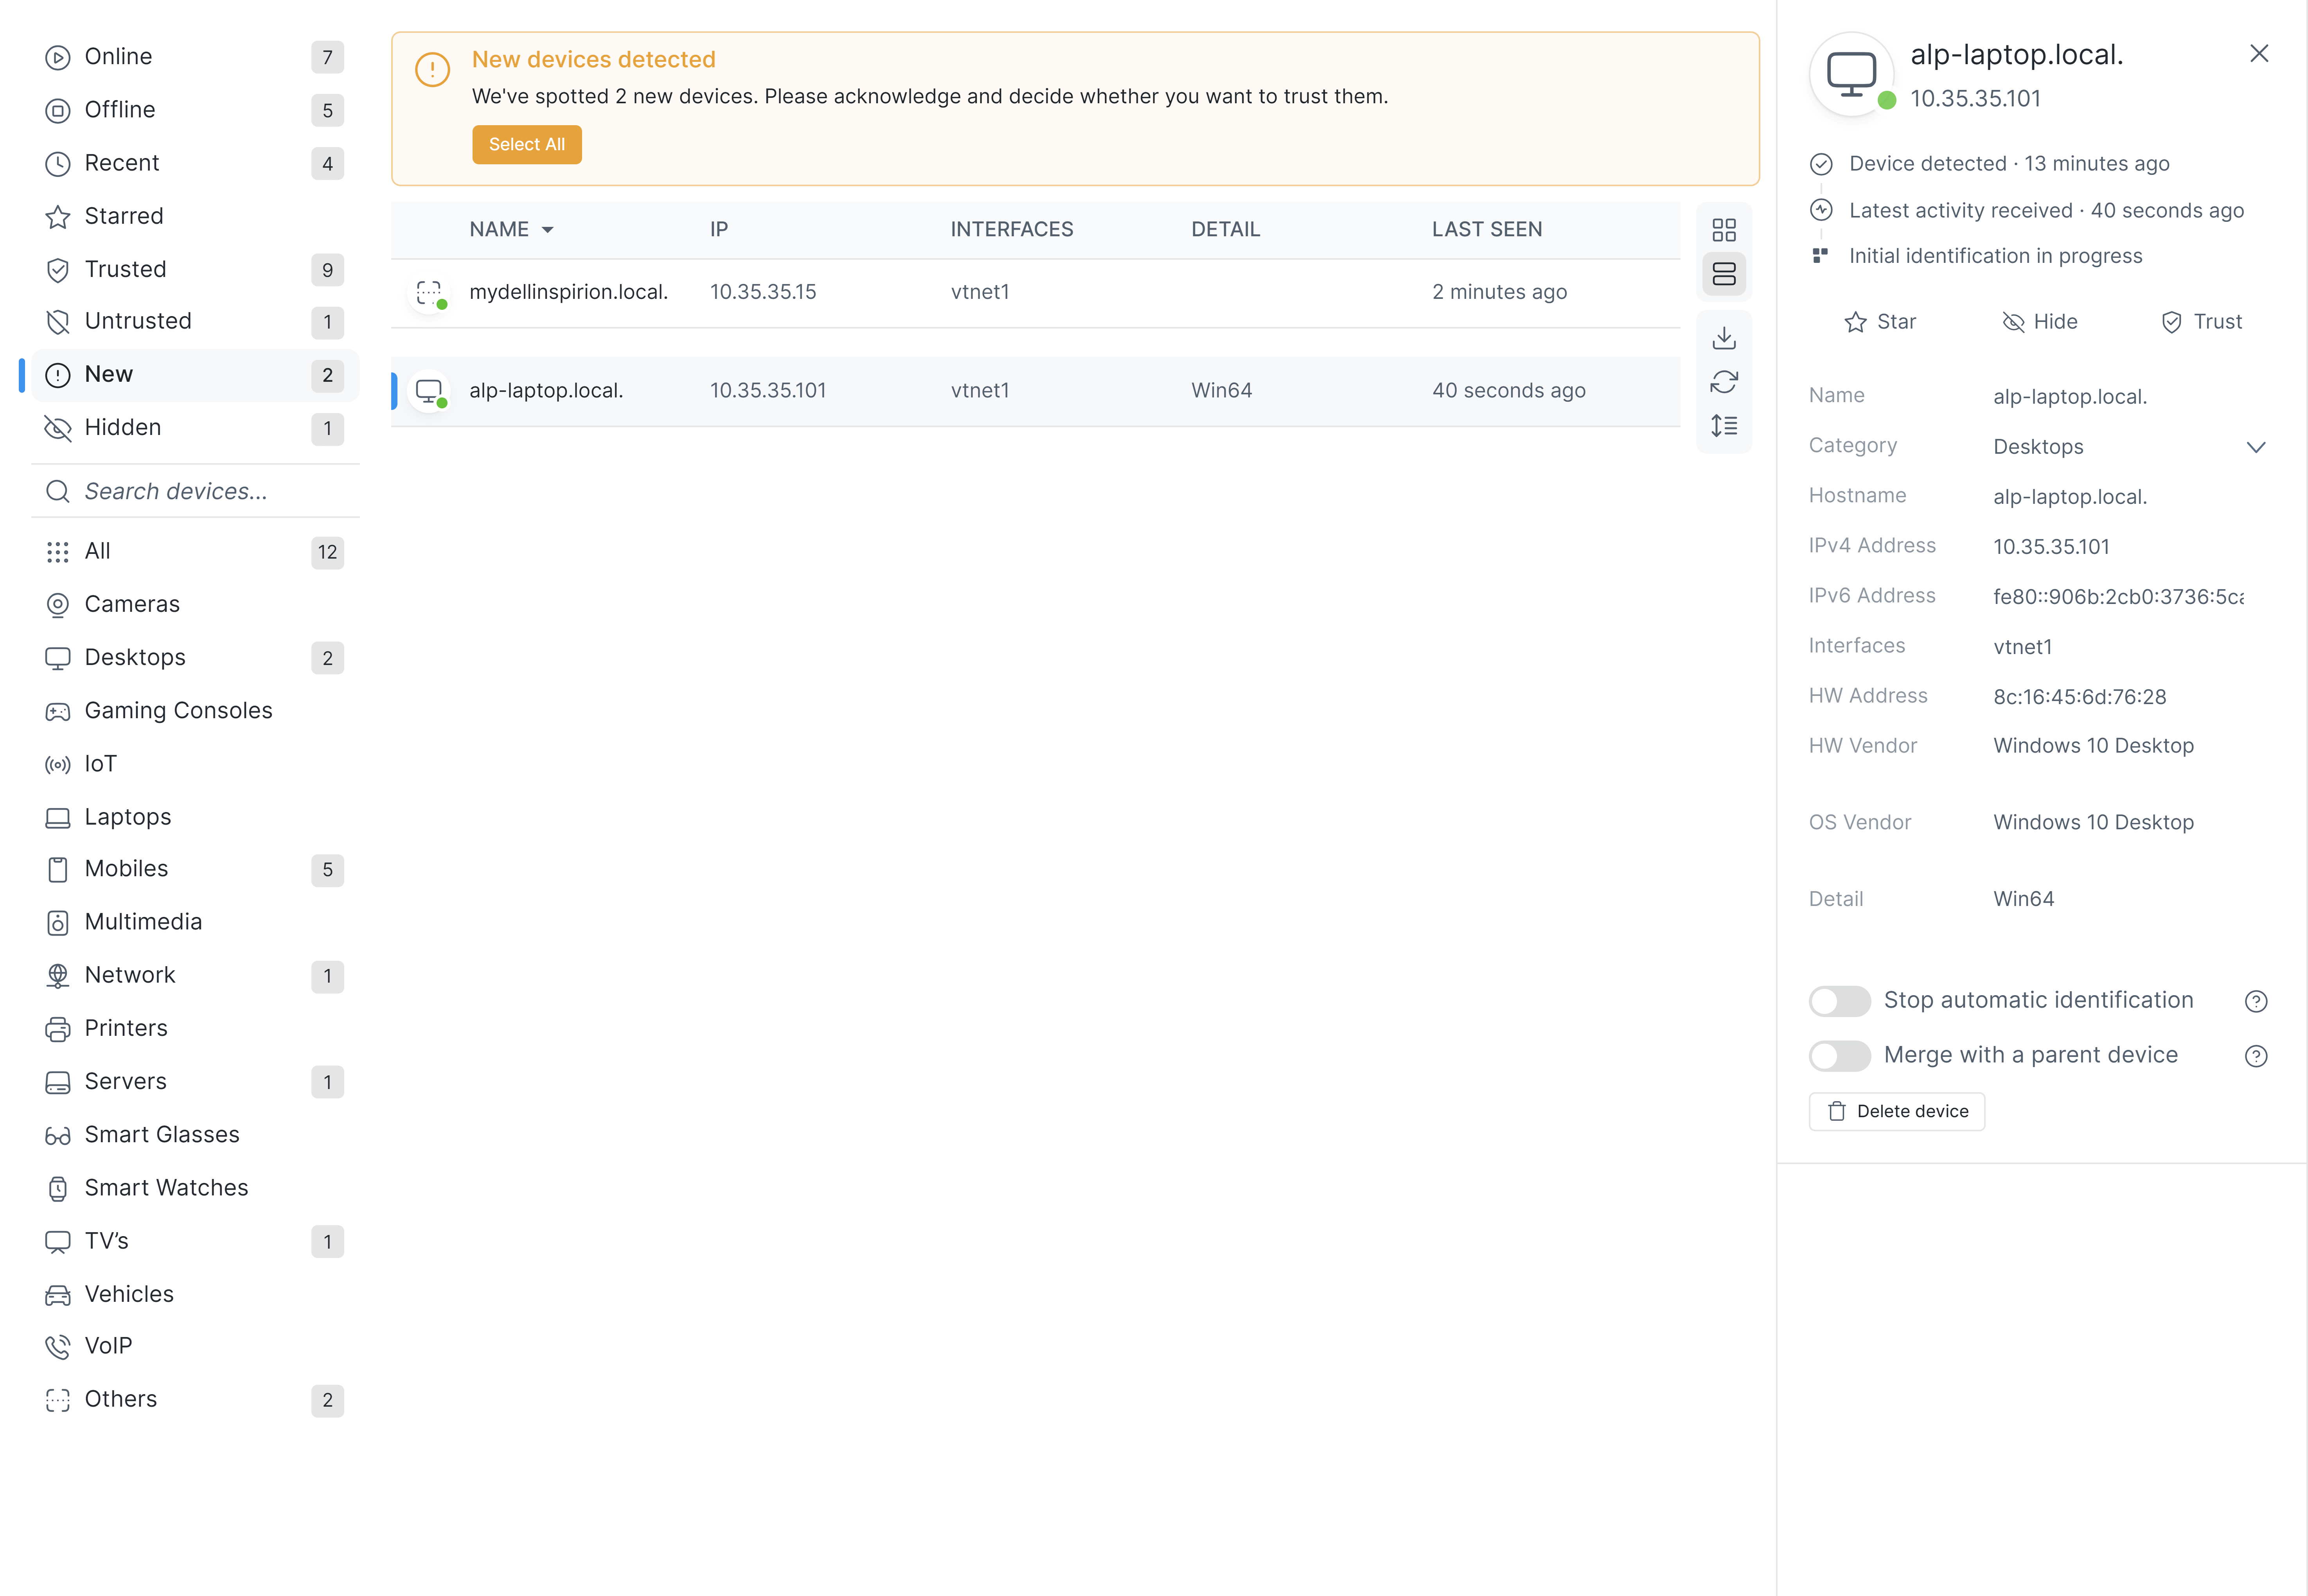Image resolution: width=2308 pixels, height=1596 pixels.
Task: Click the Delete device button
Action: [1896, 1112]
